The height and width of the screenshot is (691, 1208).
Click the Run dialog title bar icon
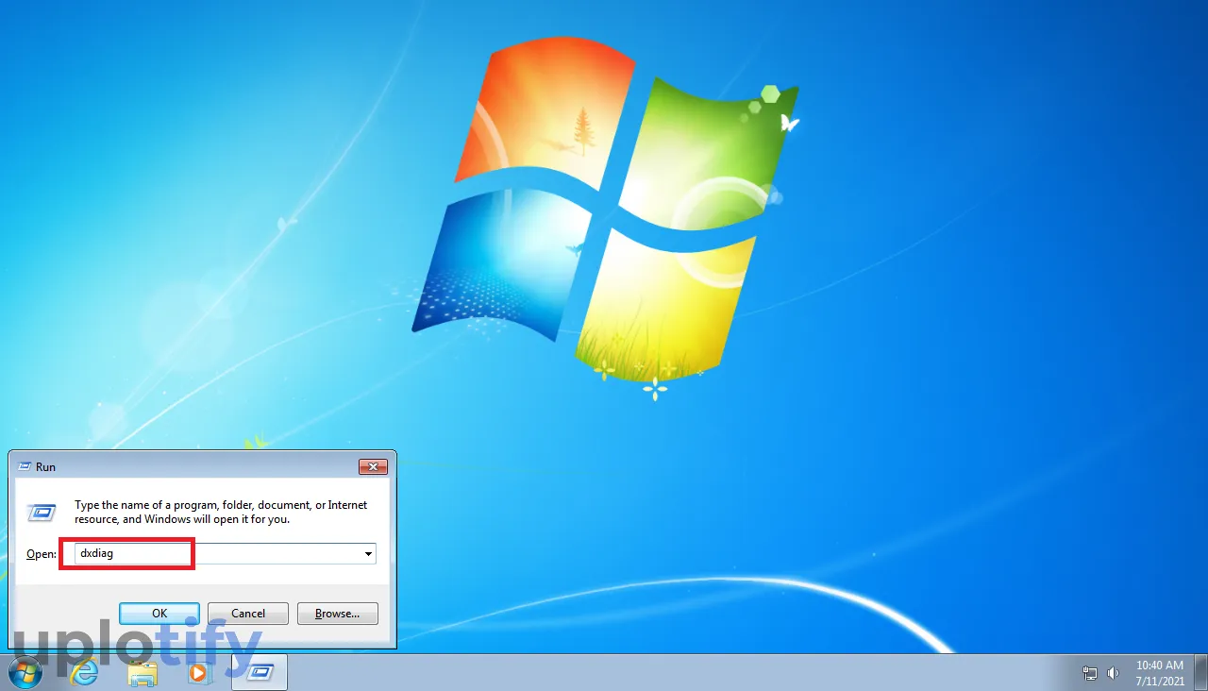[23, 466]
